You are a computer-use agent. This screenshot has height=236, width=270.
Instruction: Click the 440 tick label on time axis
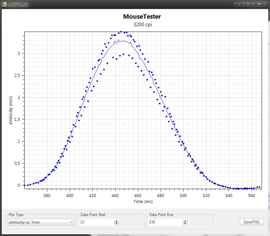coord(115,196)
